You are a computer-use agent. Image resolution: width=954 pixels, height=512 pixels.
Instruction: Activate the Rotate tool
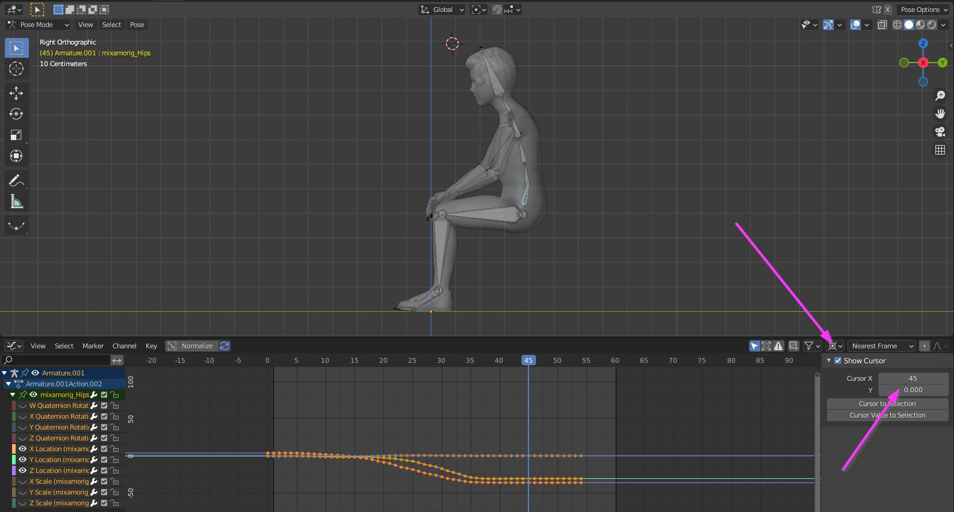[16, 114]
